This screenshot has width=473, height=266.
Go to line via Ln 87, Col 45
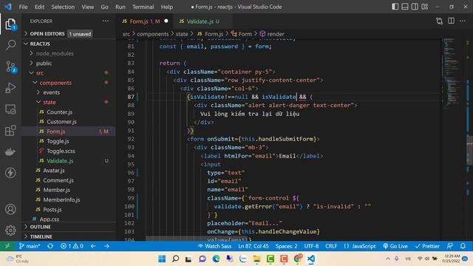(253, 246)
